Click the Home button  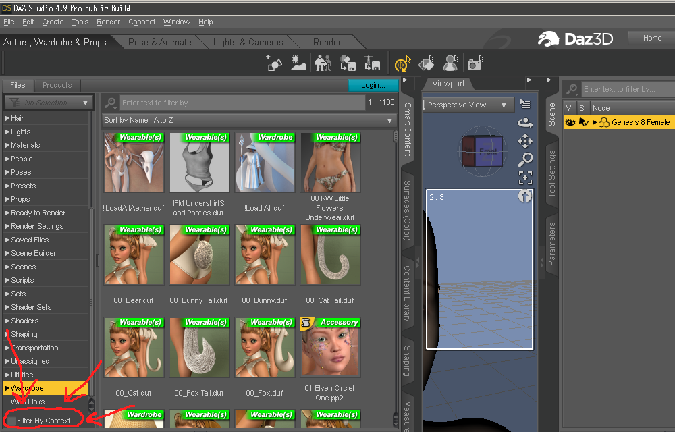pyautogui.click(x=652, y=38)
